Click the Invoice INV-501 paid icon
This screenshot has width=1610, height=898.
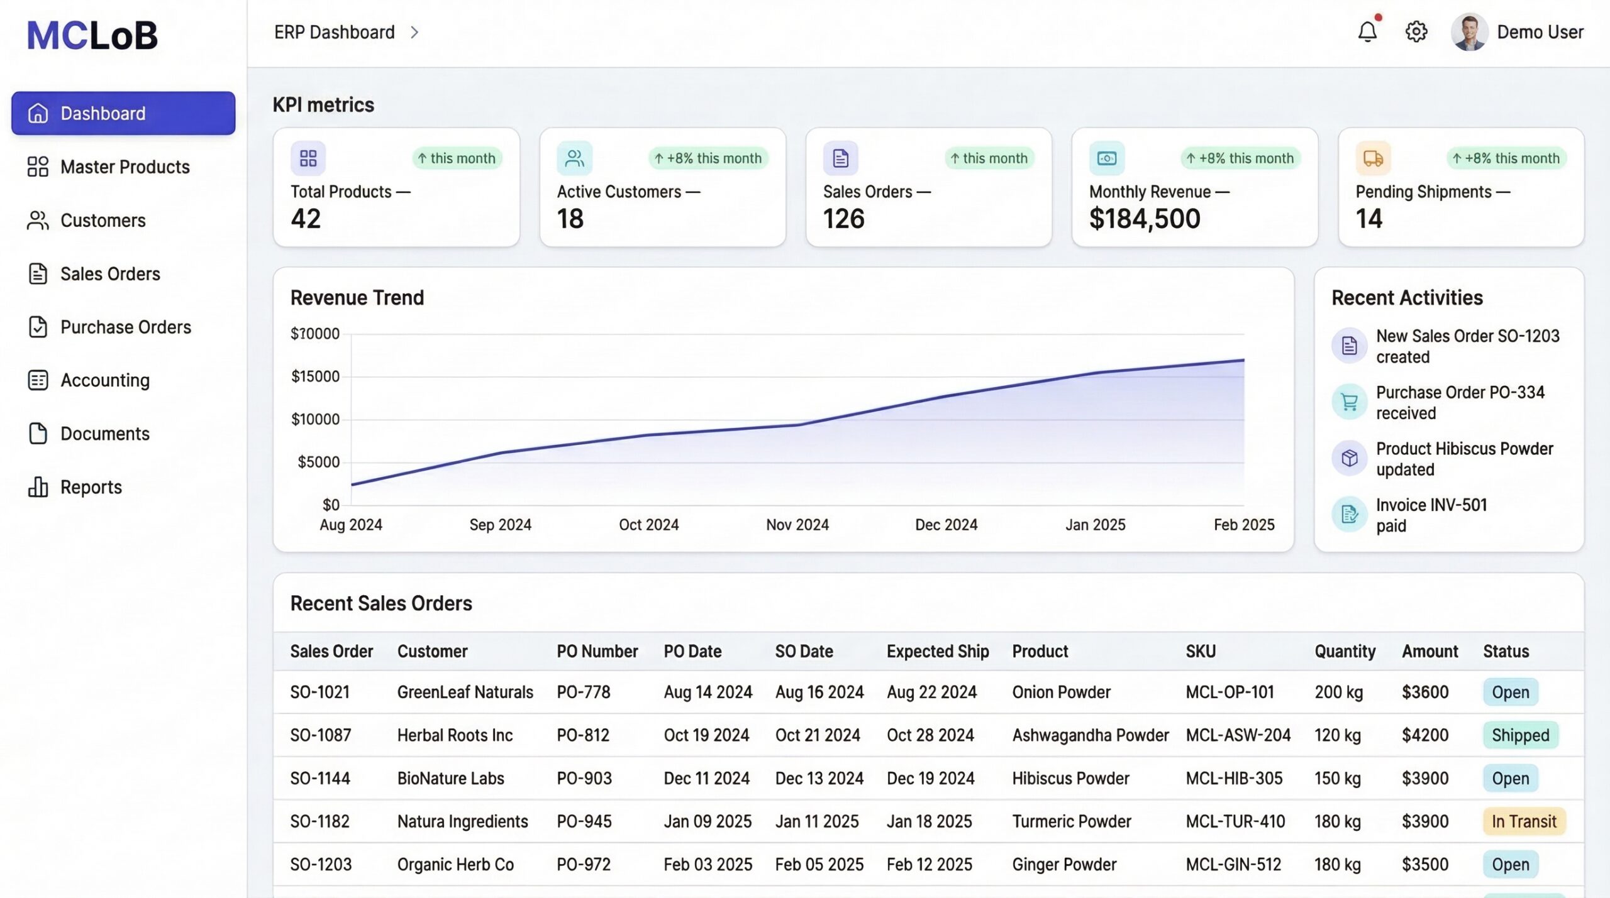click(x=1349, y=514)
